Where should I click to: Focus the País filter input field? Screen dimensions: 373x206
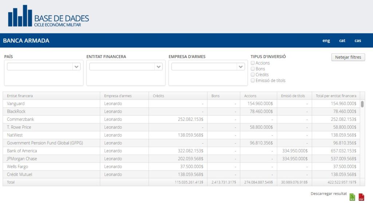[x=40, y=66]
